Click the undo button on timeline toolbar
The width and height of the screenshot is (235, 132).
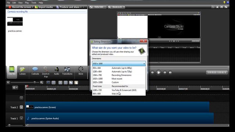tap(48, 82)
